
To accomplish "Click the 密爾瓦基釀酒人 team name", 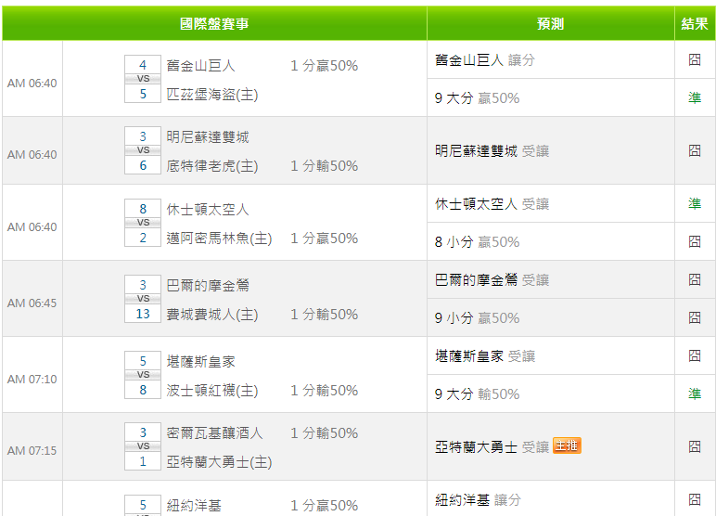I will 214,433.
